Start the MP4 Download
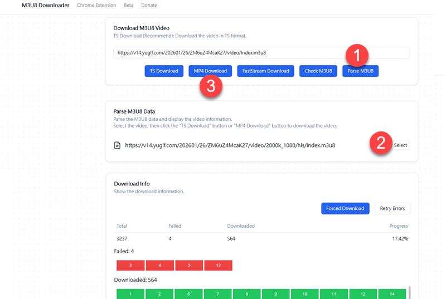The height and width of the screenshot is (299, 446). (210, 71)
